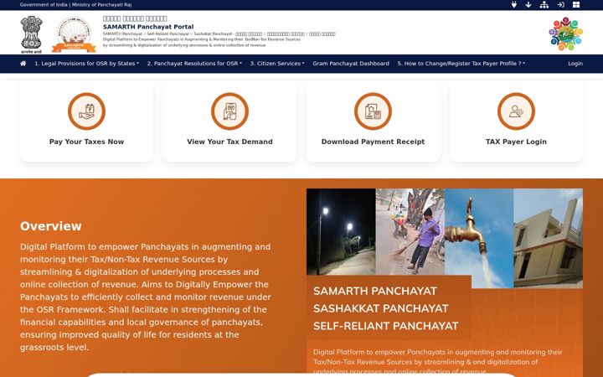603x377 pixels.
Task: Click TAX Payer Login label
Action: pos(516,142)
